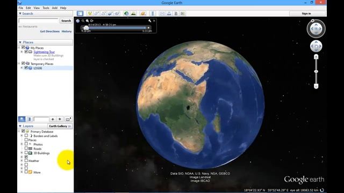
Task: Click the Add Path toolbar icon
Action: [x=103, y=13]
